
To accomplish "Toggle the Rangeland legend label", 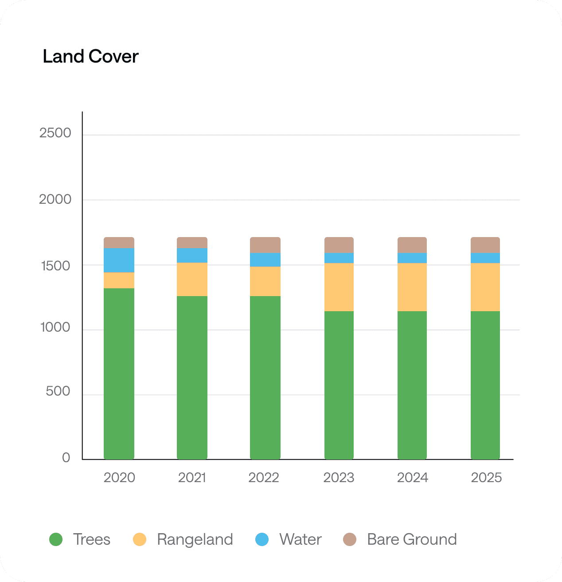I will pyautogui.click(x=195, y=539).
